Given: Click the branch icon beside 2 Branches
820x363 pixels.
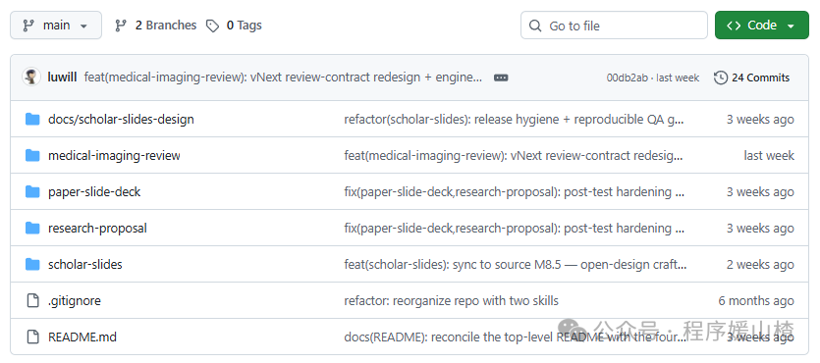Looking at the screenshot, I should pos(121,26).
